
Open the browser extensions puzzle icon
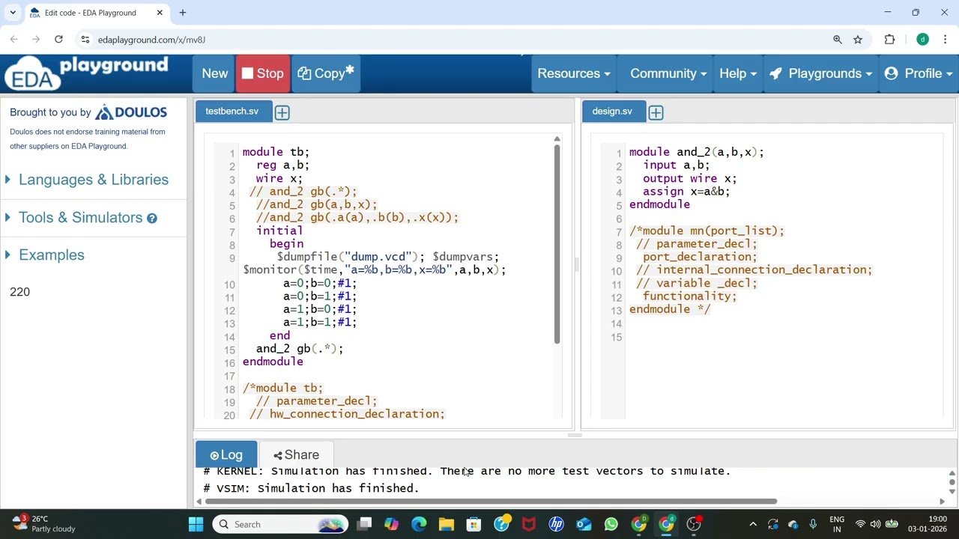point(889,40)
